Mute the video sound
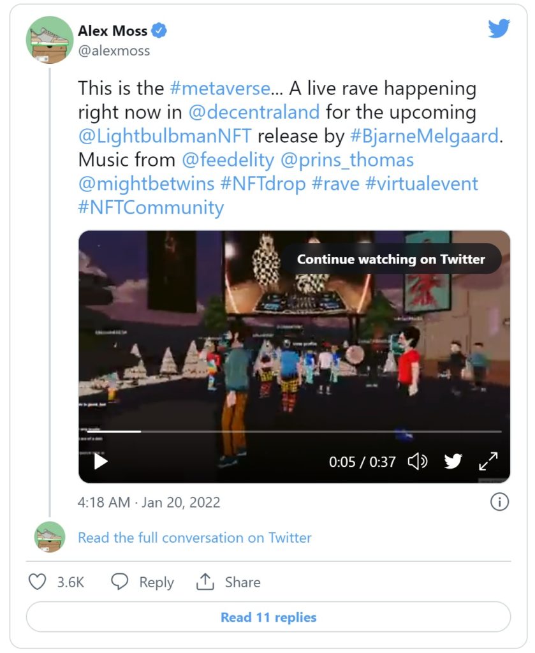 pos(417,461)
